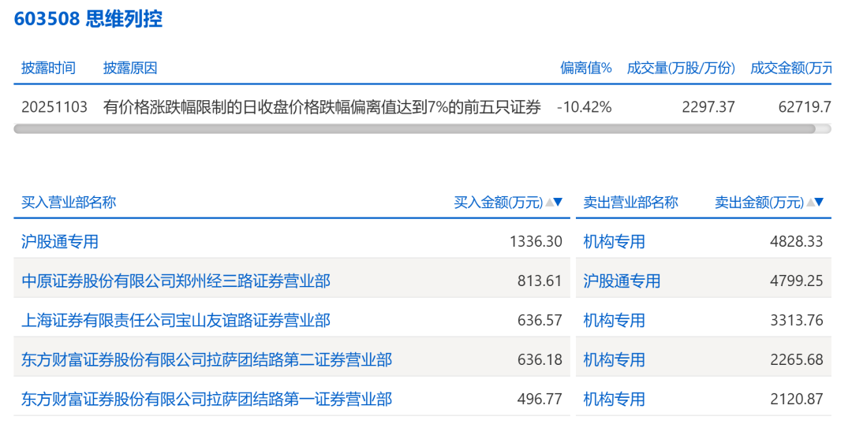Screen dimensions: 852x424
Task: Click 机构专用 seller with amount 2120.87
Action: pyautogui.click(x=614, y=399)
